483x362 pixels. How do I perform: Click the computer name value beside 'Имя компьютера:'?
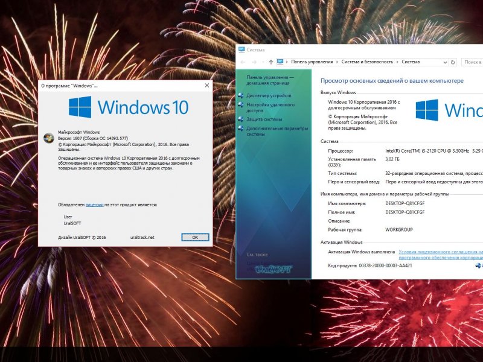(405, 203)
